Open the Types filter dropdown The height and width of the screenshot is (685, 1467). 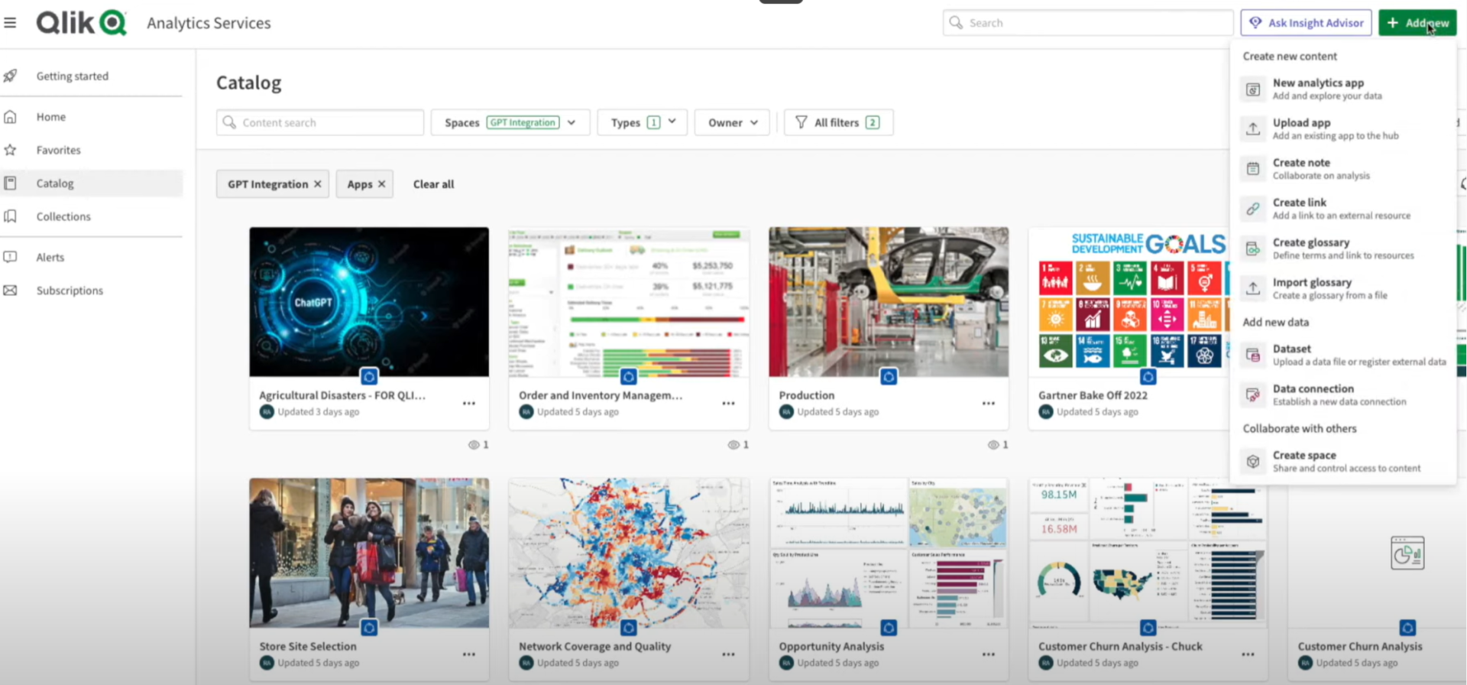pyautogui.click(x=672, y=122)
